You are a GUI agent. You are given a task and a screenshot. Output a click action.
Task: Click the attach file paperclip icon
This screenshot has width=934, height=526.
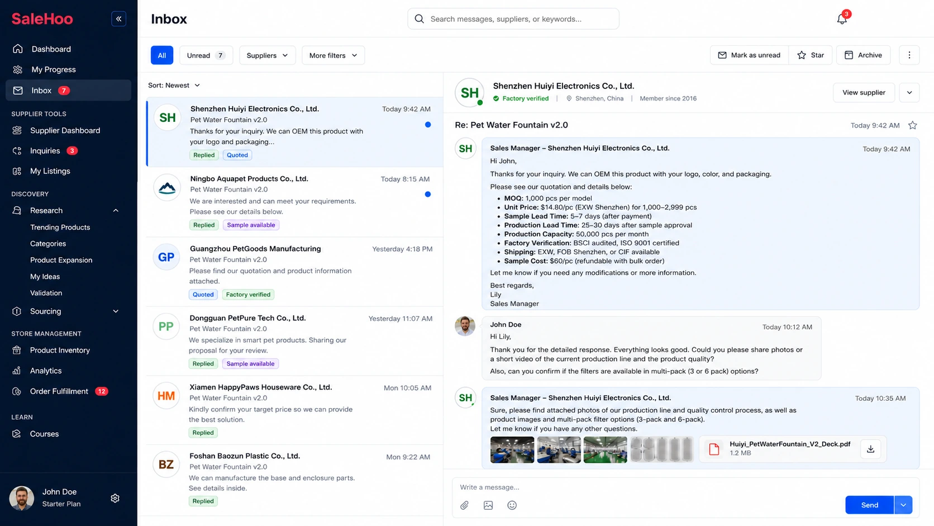pos(465,505)
